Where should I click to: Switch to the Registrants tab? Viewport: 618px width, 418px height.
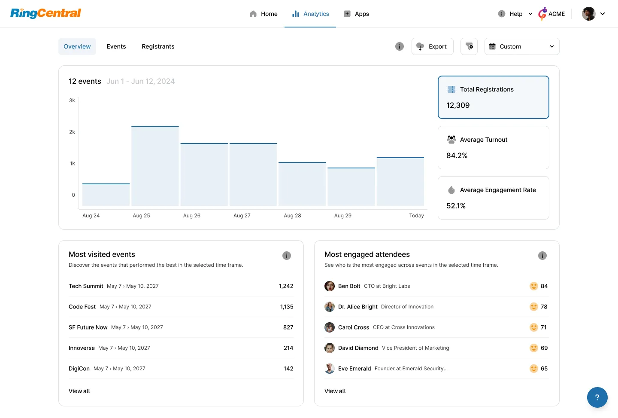click(158, 46)
